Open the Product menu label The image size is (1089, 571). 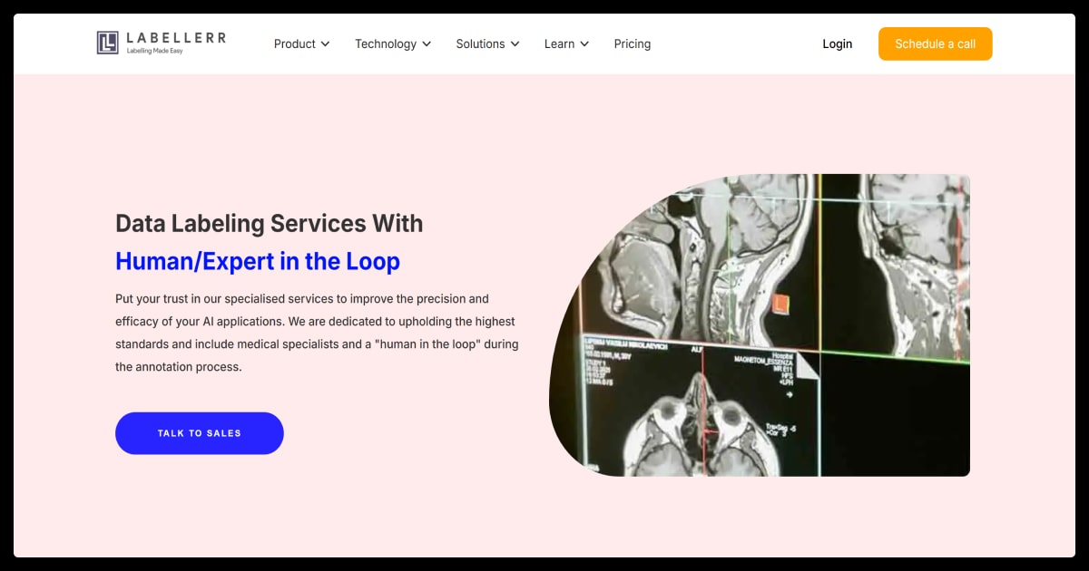click(294, 44)
